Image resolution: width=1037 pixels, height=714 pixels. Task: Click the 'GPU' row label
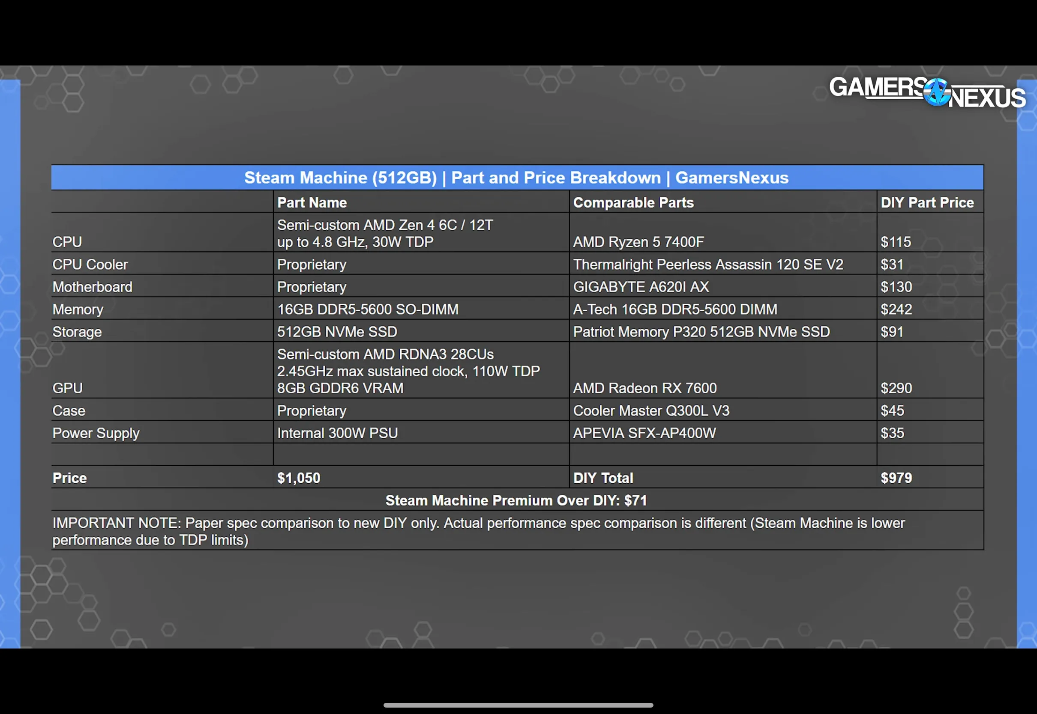[68, 388]
